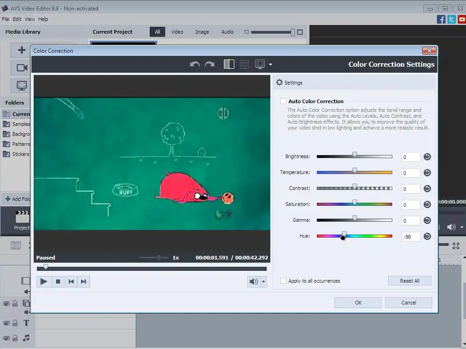Image resolution: width=466 pixels, height=349 pixels.
Task: Select the Audio media filter tab
Action: 228,32
